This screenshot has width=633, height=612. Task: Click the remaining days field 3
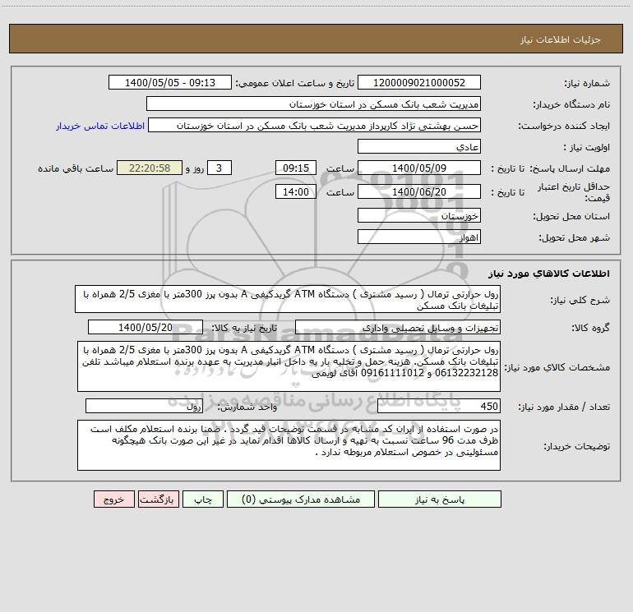(x=219, y=168)
